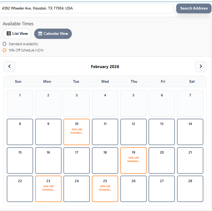Click the address input field
The image size is (212, 211).
[87, 8]
